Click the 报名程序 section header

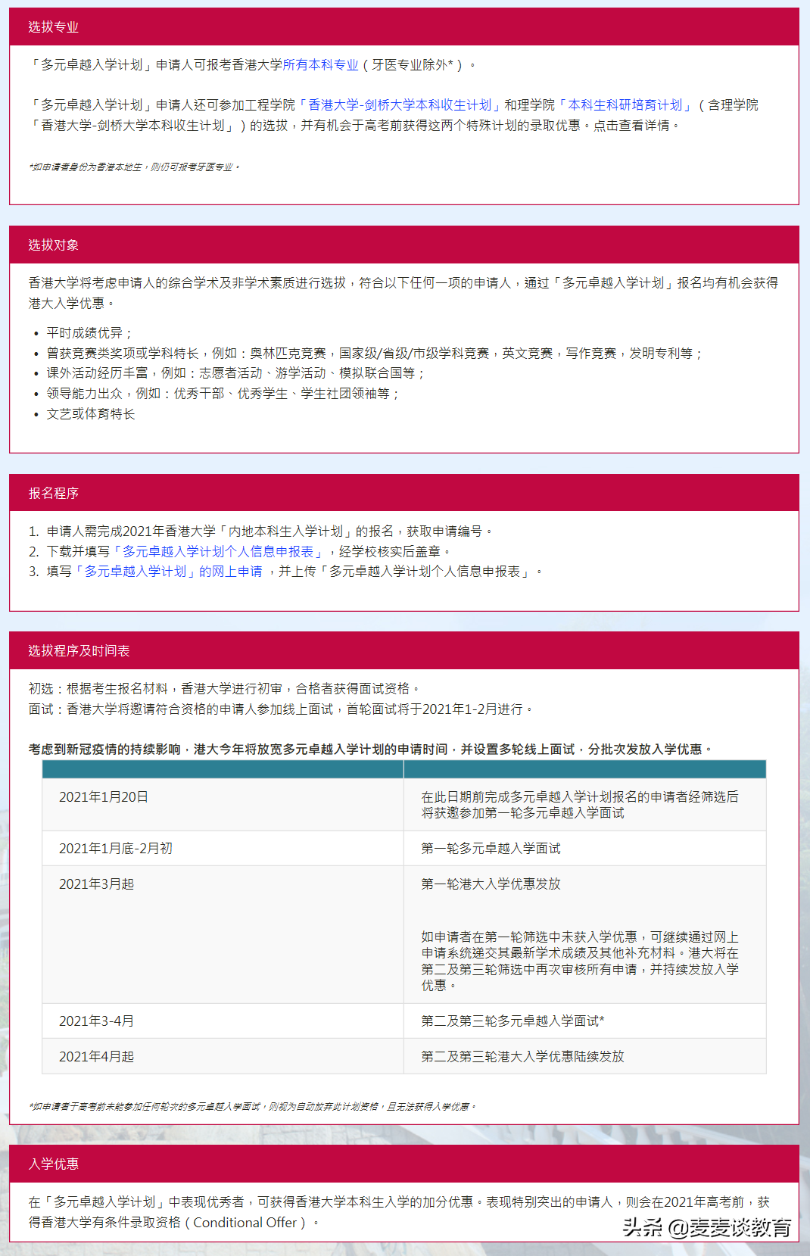(x=404, y=493)
